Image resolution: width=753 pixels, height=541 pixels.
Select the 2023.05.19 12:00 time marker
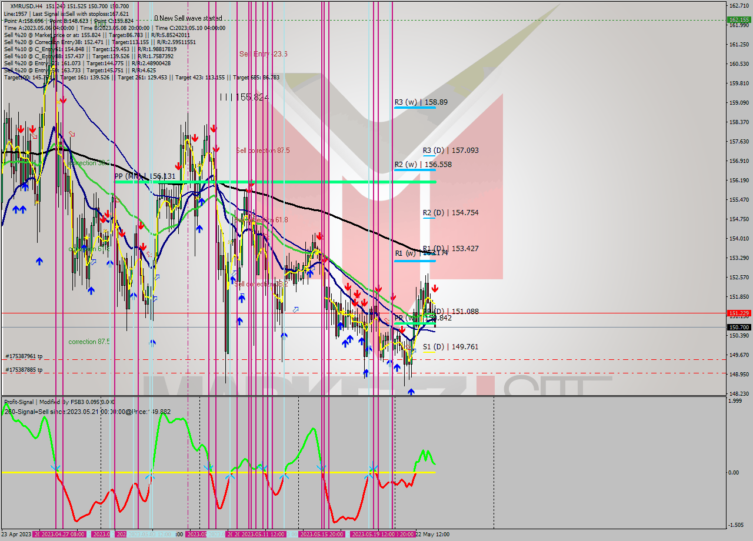pyautogui.click(x=373, y=534)
